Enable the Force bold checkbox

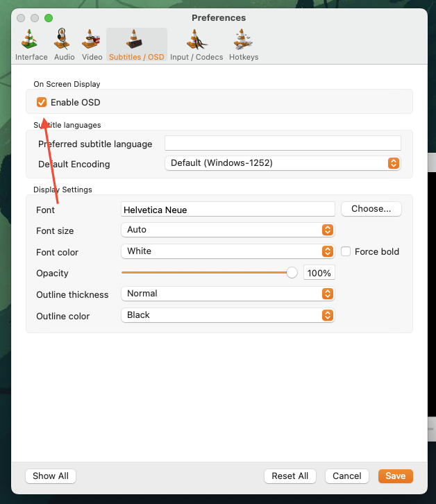point(346,251)
